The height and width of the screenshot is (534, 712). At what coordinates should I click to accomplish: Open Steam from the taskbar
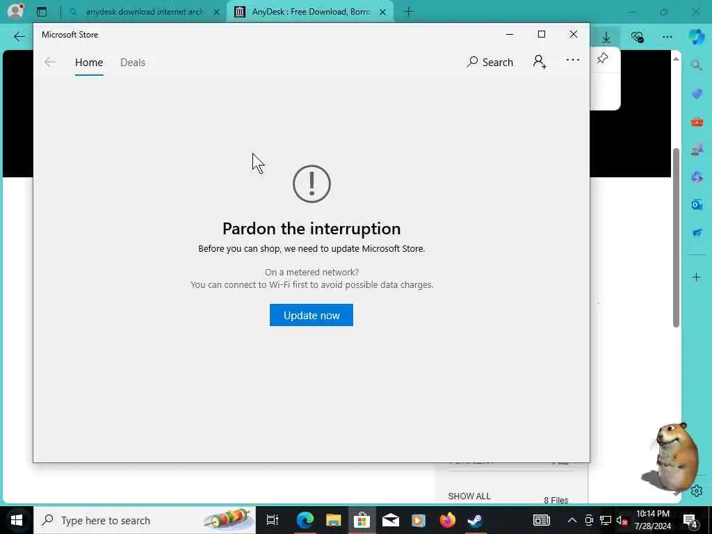point(476,520)
